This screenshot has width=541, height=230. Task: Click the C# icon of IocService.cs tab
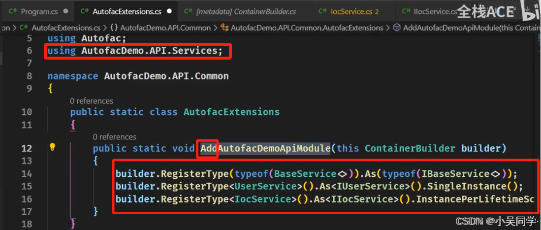tap(322, 11)
